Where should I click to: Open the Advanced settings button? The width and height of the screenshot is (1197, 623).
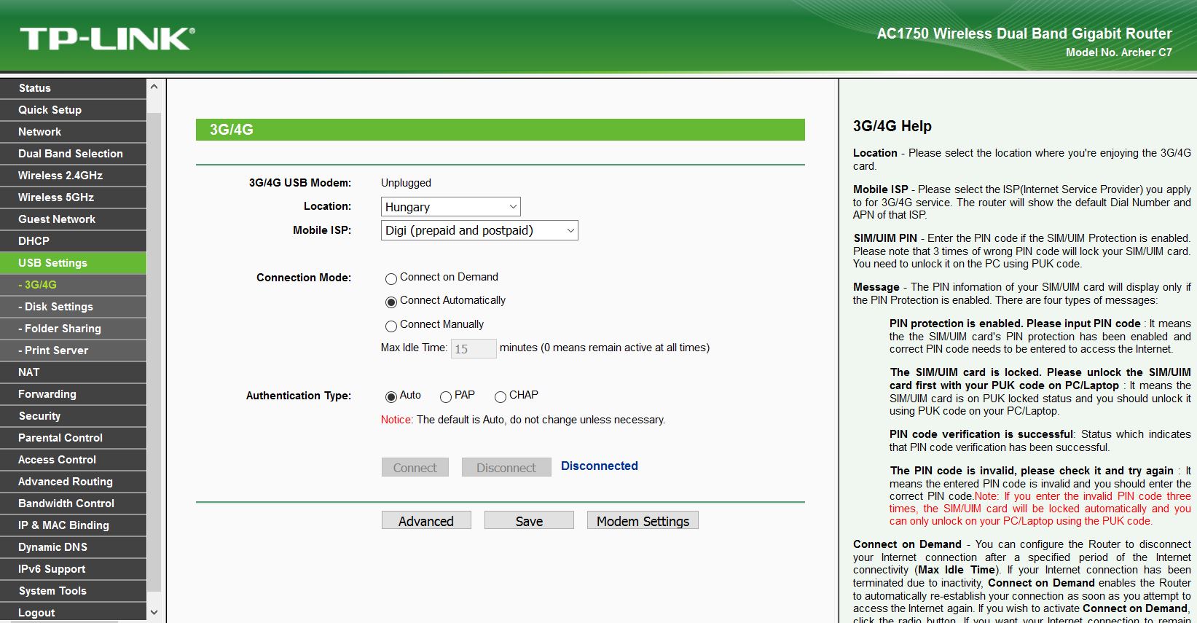coord(426,520)
